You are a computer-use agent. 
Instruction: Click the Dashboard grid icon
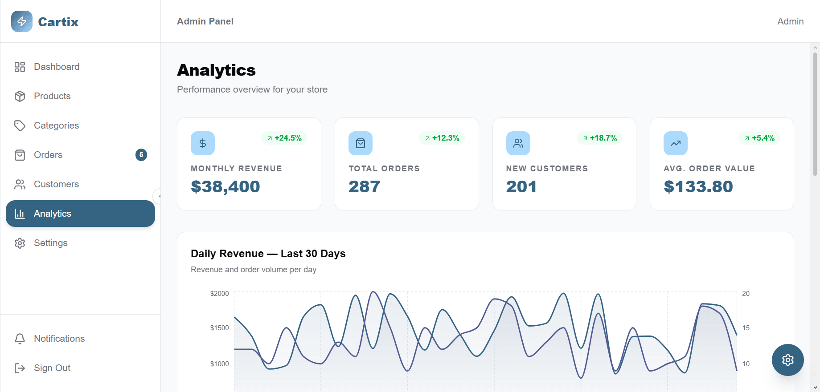click(20, 67)
